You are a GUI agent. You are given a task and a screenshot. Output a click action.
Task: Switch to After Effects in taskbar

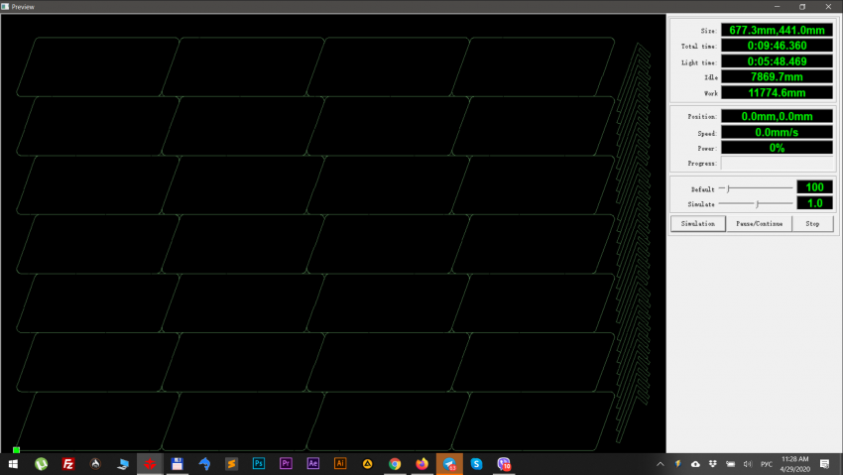pos(313,463)
